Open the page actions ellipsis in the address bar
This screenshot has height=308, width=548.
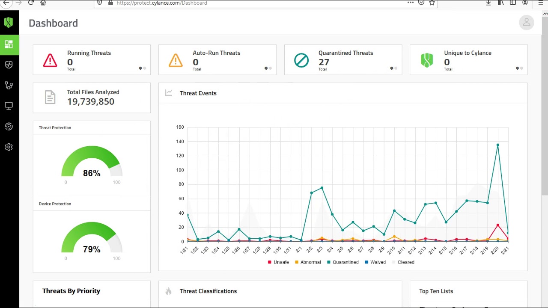point(411,3)
